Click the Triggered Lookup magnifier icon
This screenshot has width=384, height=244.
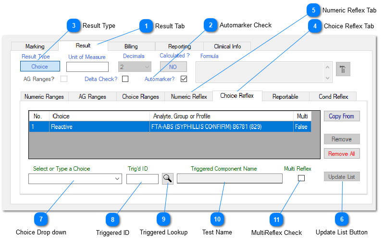click(x=168, y=179)
